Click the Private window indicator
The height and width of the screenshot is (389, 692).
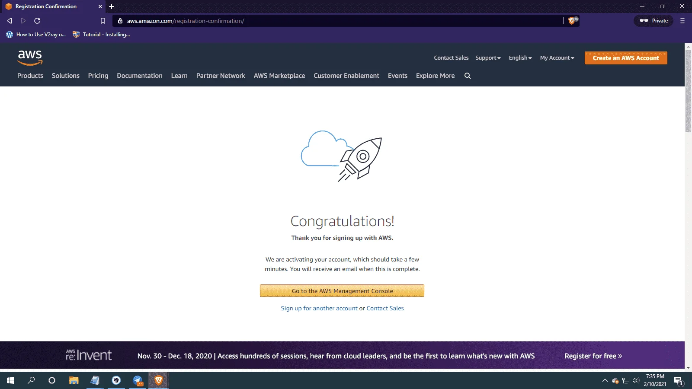pyautogui.click(x=654, y=21)
